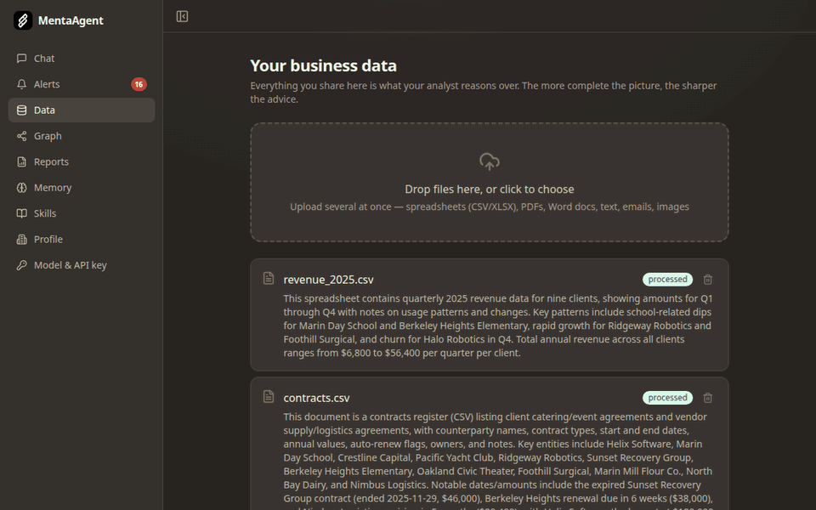Viewport: 816px width, 510px height.
Task: Collapse the sidebar with the panel icon
Action: 182,17
